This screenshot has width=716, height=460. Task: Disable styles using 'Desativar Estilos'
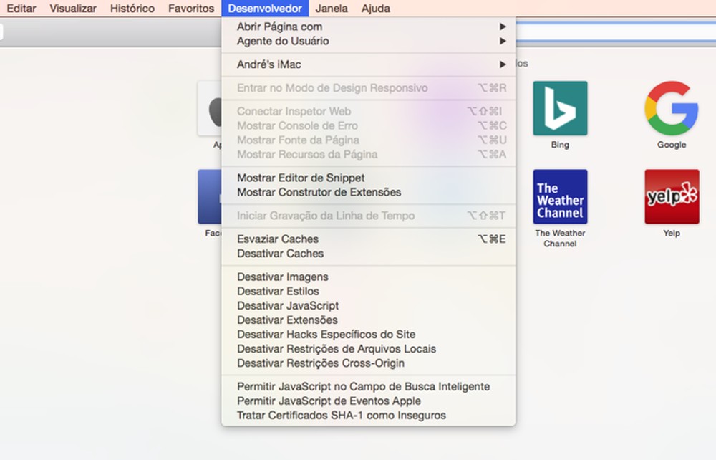pos(278,291)
